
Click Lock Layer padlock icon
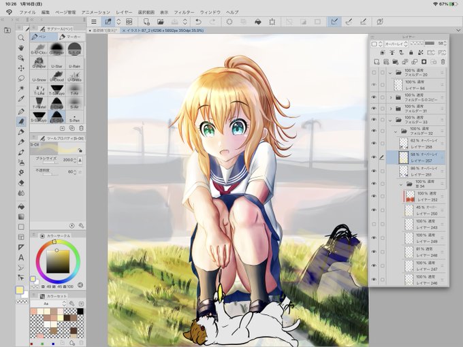[411, 52]
